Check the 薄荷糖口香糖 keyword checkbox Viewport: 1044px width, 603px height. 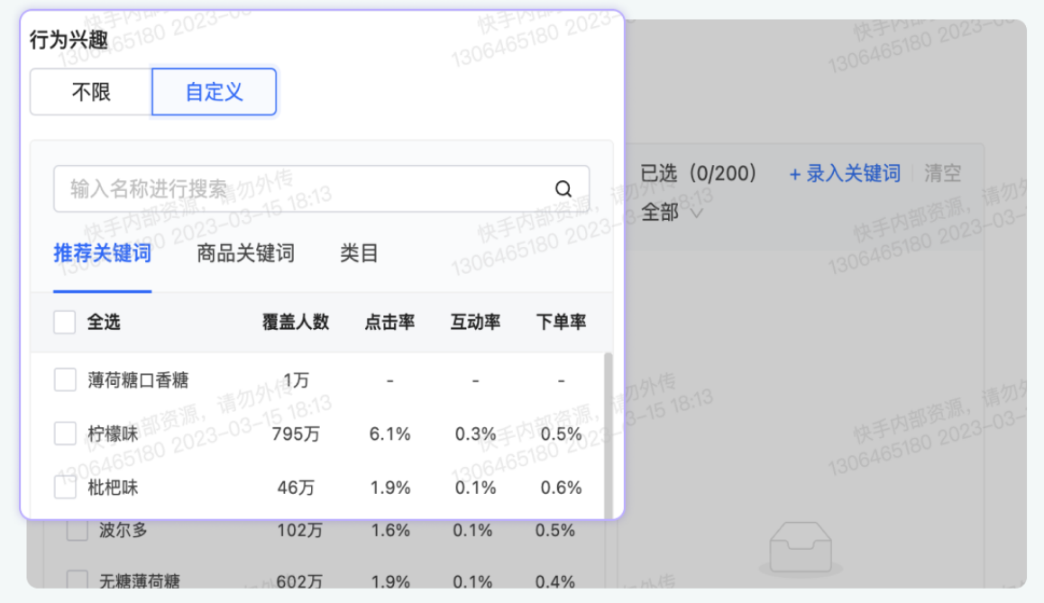[64, 379]
